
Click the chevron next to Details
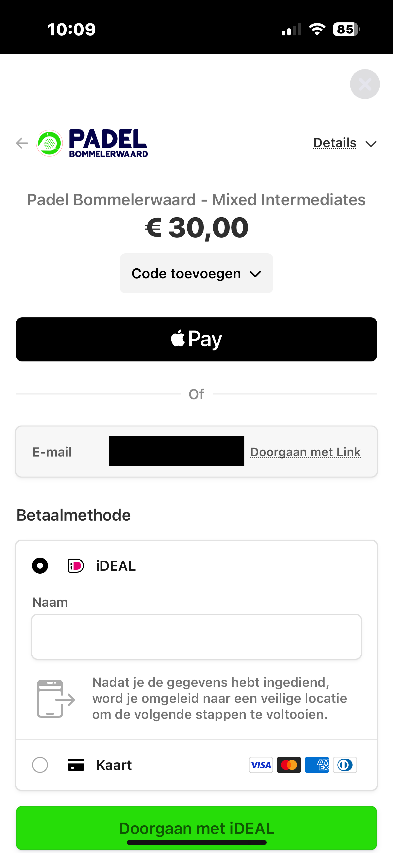[x=371, y=144]
